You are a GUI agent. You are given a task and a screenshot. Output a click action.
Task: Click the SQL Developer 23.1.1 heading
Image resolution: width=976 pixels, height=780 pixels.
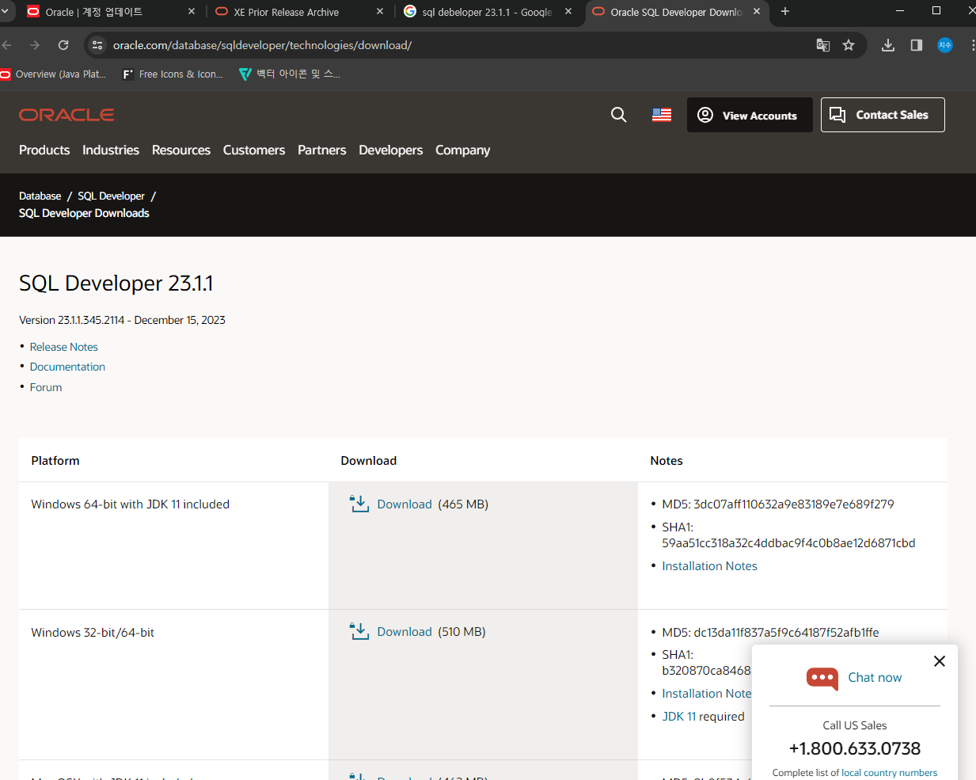[116, 283]
